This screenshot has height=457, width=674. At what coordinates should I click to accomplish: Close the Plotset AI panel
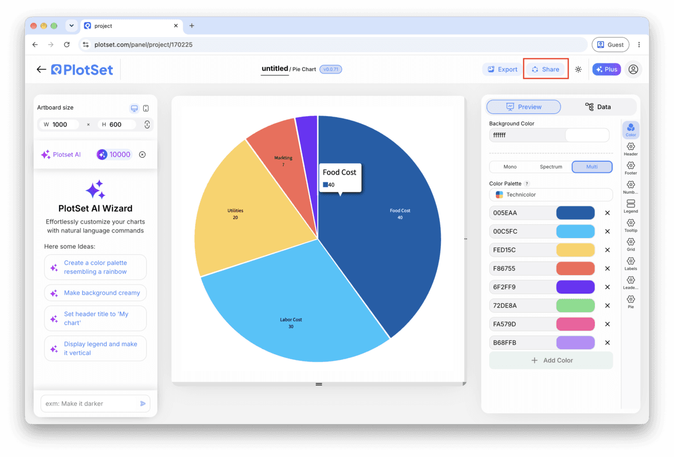tap(142, 154)
